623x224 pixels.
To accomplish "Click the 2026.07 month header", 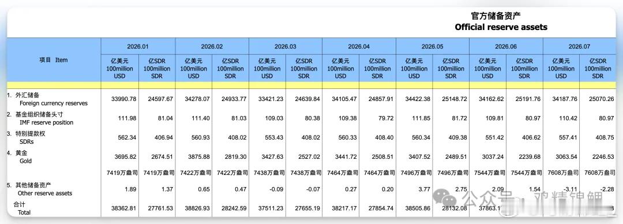I will (579, 46).
